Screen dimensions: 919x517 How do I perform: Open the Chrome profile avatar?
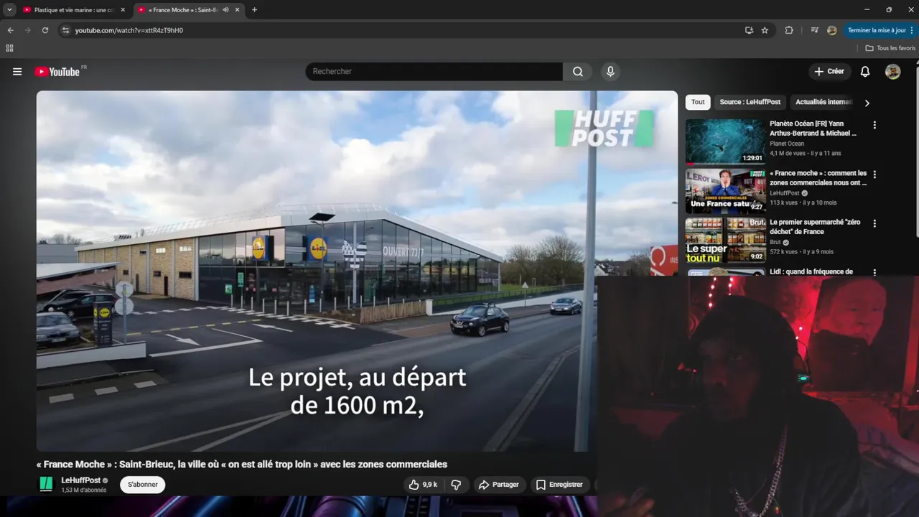pyautogui.click(x=831, y=30)
